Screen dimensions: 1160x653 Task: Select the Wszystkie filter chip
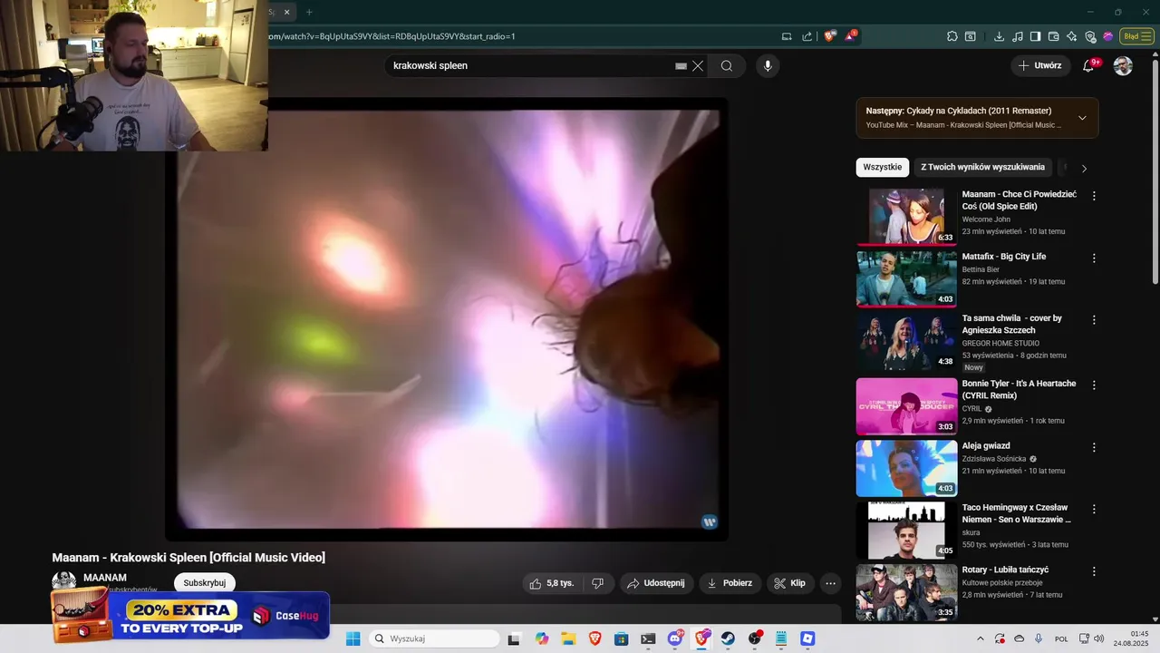882,167
